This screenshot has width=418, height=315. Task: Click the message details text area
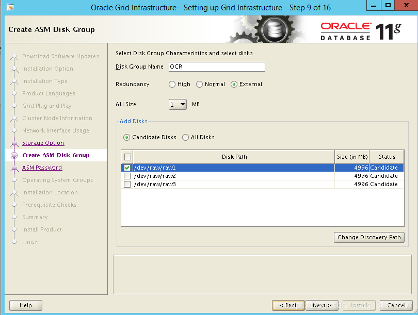coord(262,274)
